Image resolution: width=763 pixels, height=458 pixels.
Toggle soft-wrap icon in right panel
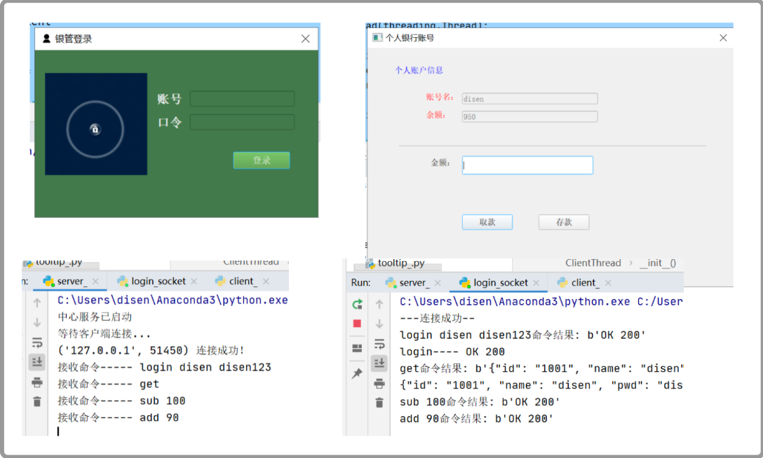[x=379, y=344]
